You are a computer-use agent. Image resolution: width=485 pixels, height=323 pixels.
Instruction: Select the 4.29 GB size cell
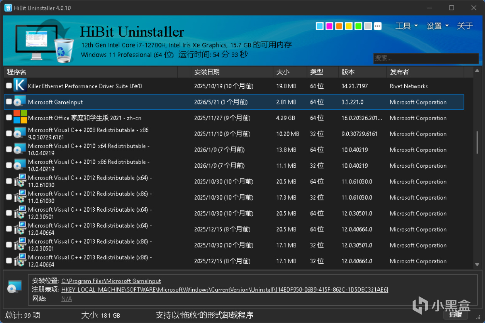285,118
